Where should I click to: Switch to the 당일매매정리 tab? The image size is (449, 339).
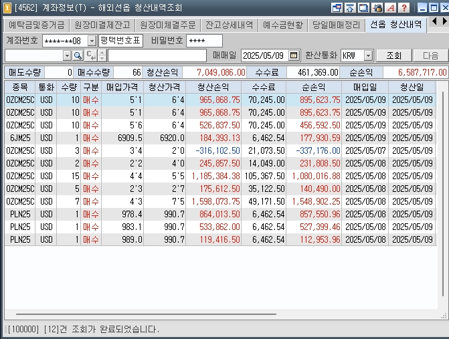pos(336,25)
